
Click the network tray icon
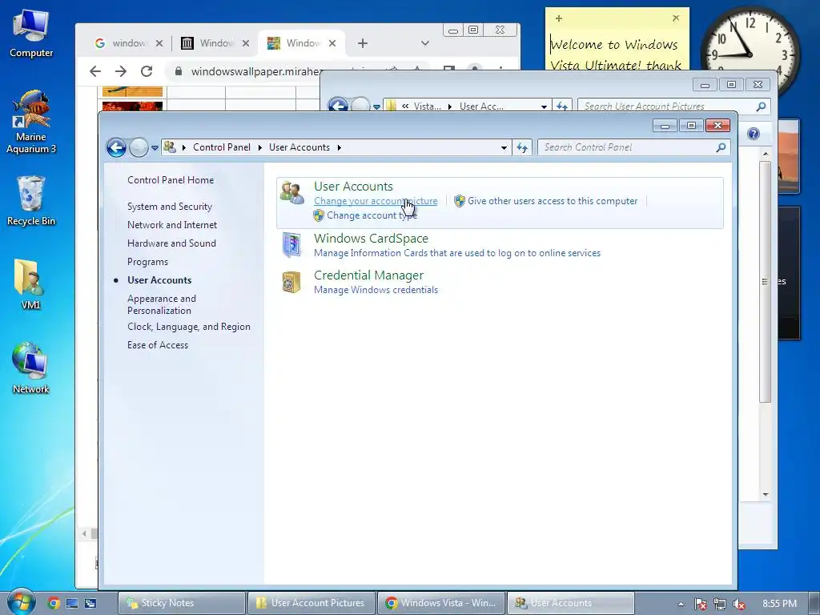pos(720,604)
